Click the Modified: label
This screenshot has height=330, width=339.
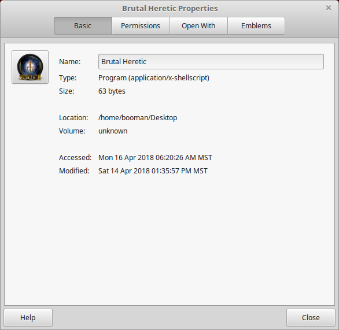pos(74,171)
